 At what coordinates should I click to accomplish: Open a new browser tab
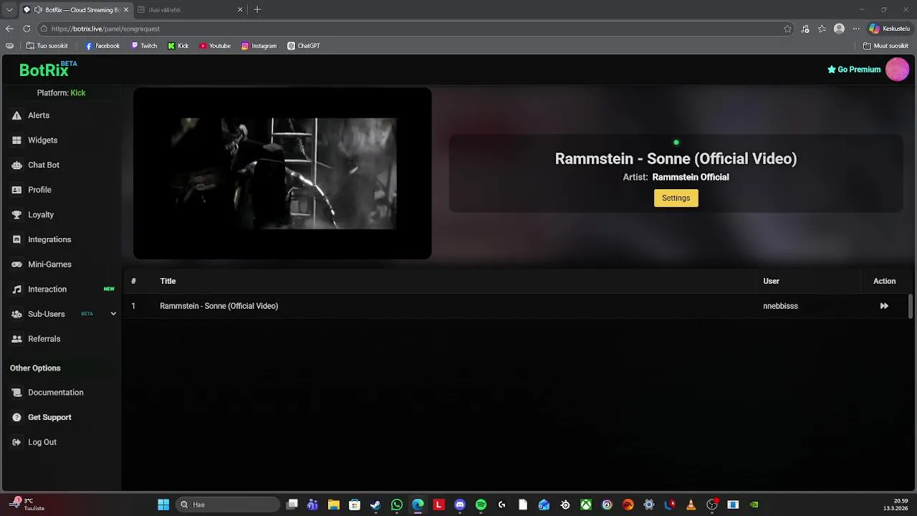(257, 10)
